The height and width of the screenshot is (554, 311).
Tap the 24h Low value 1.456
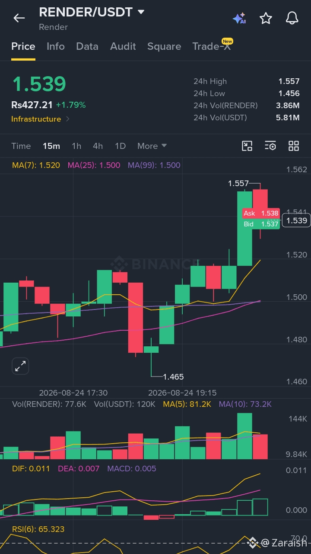click(289, 93)
